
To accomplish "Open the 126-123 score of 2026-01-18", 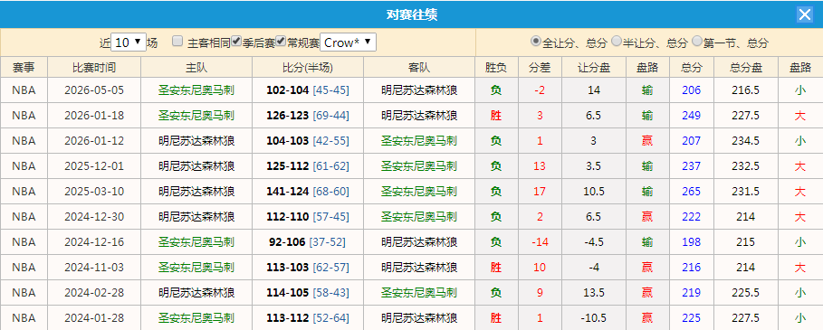I will click(x=288, y=115).
